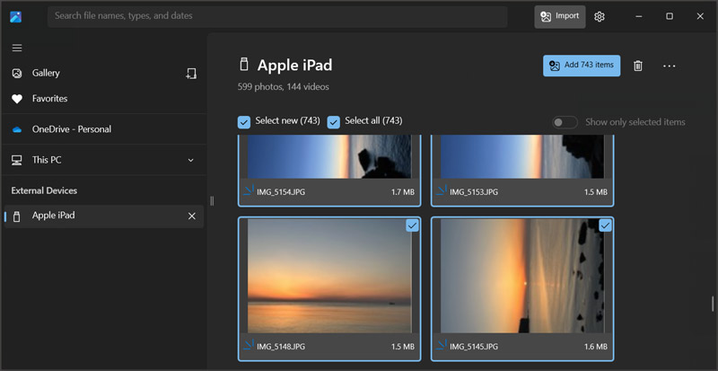This screenshot has width=718, height=371.
Task: Toggle the hamburger navigation menu
Action: click(x=17, y=48)
